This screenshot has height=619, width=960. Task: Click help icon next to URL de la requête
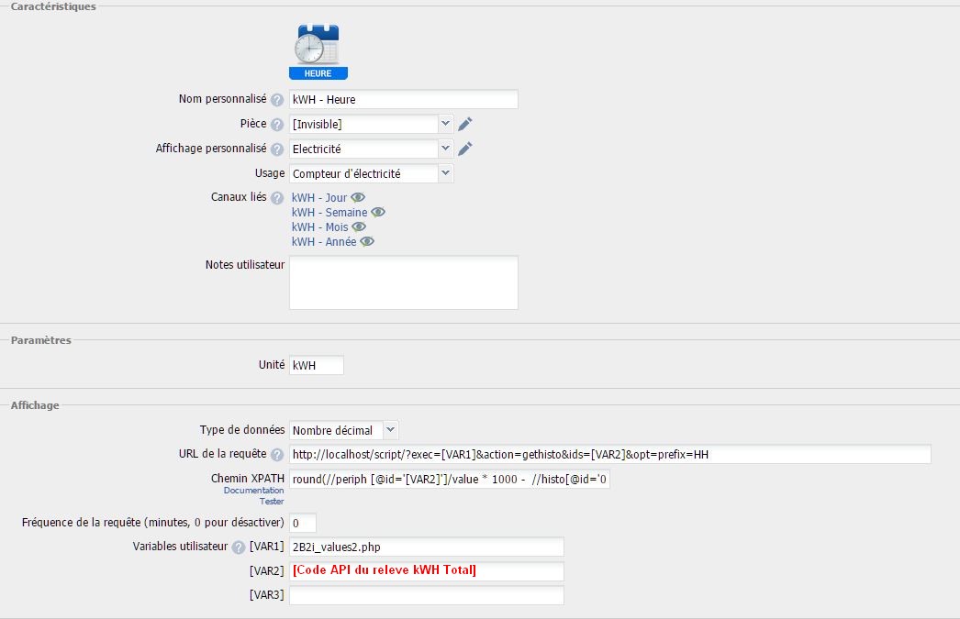coord(277,455)
